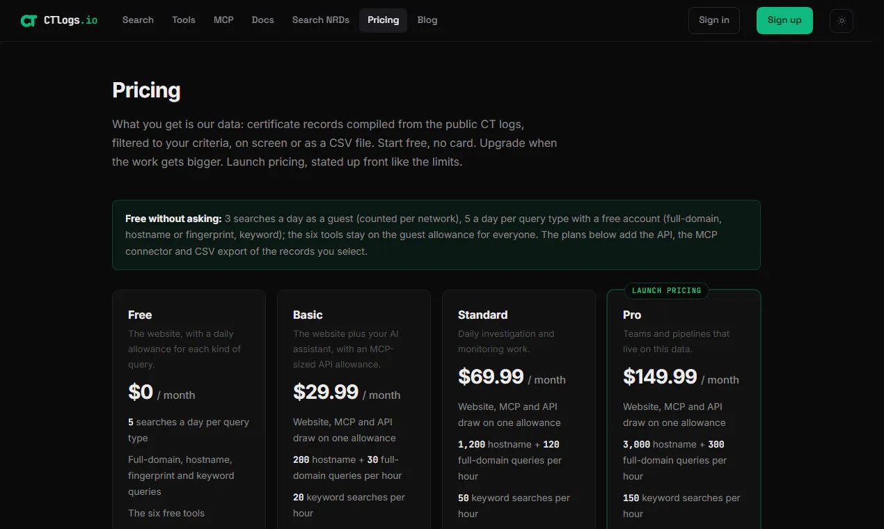884x529 pixels.
Task: Click the $29.99 price on Basic
Action: tap(326, 392)
